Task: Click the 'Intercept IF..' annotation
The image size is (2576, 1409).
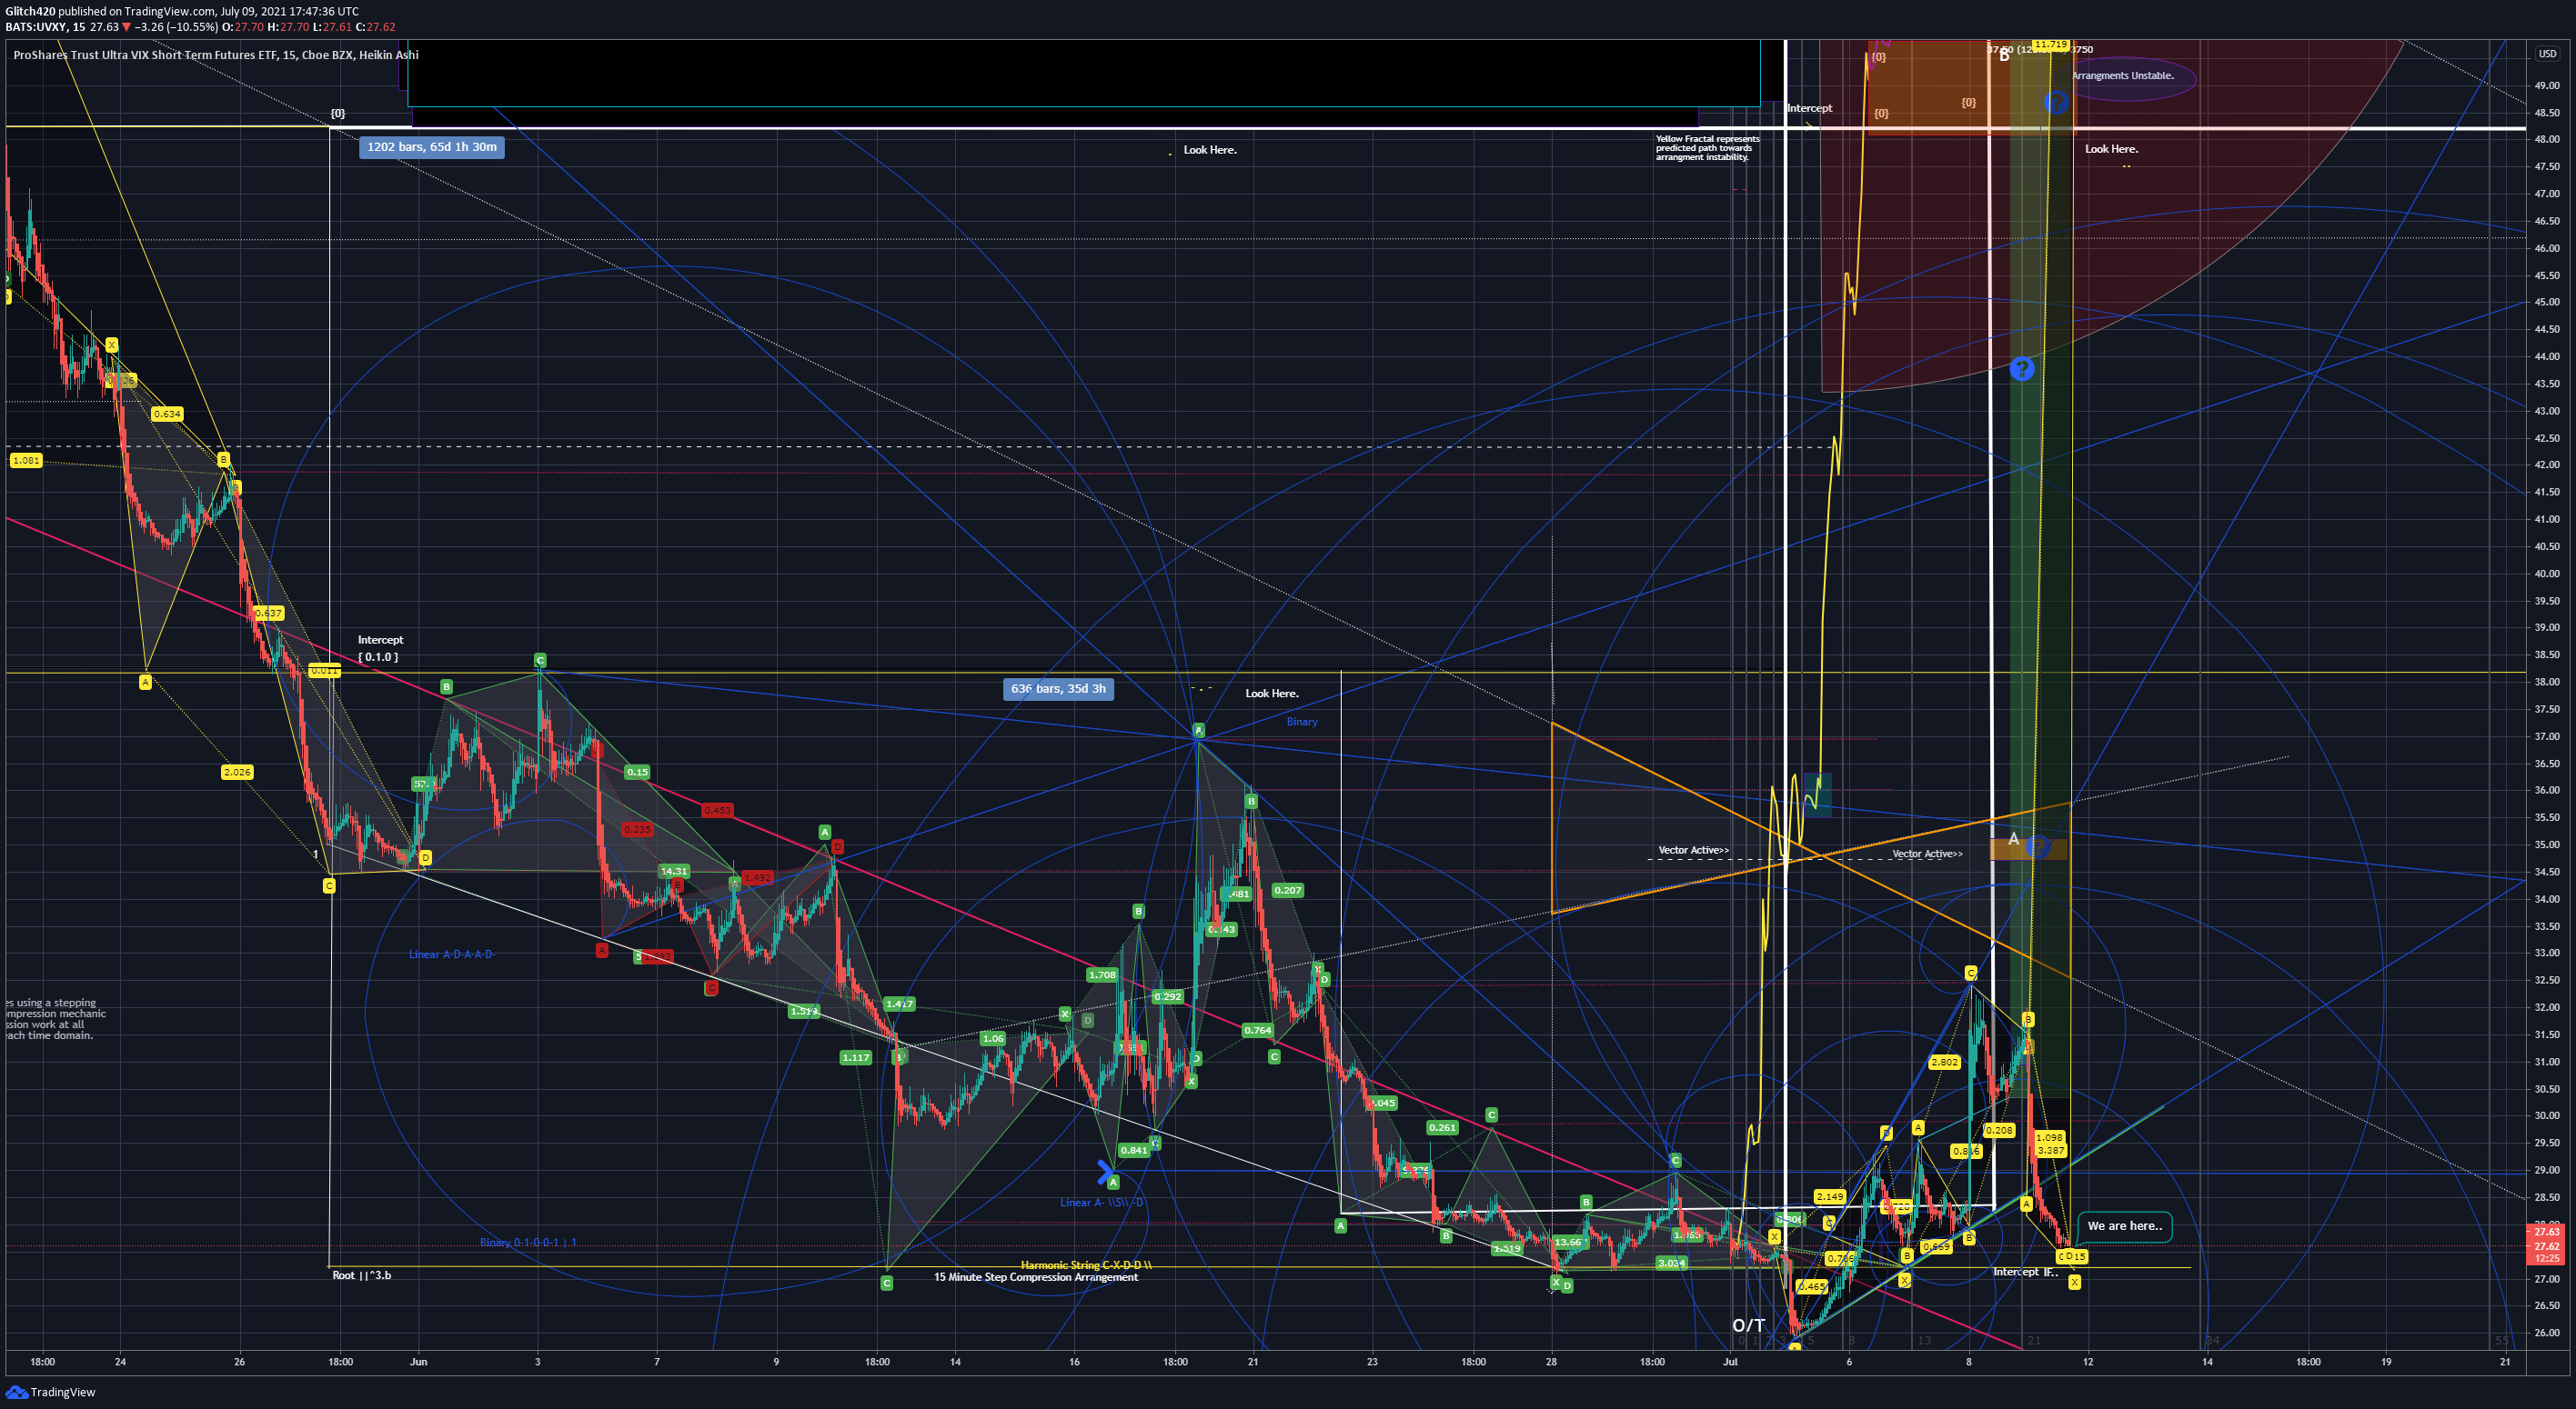Action: pos(2026,1271)
